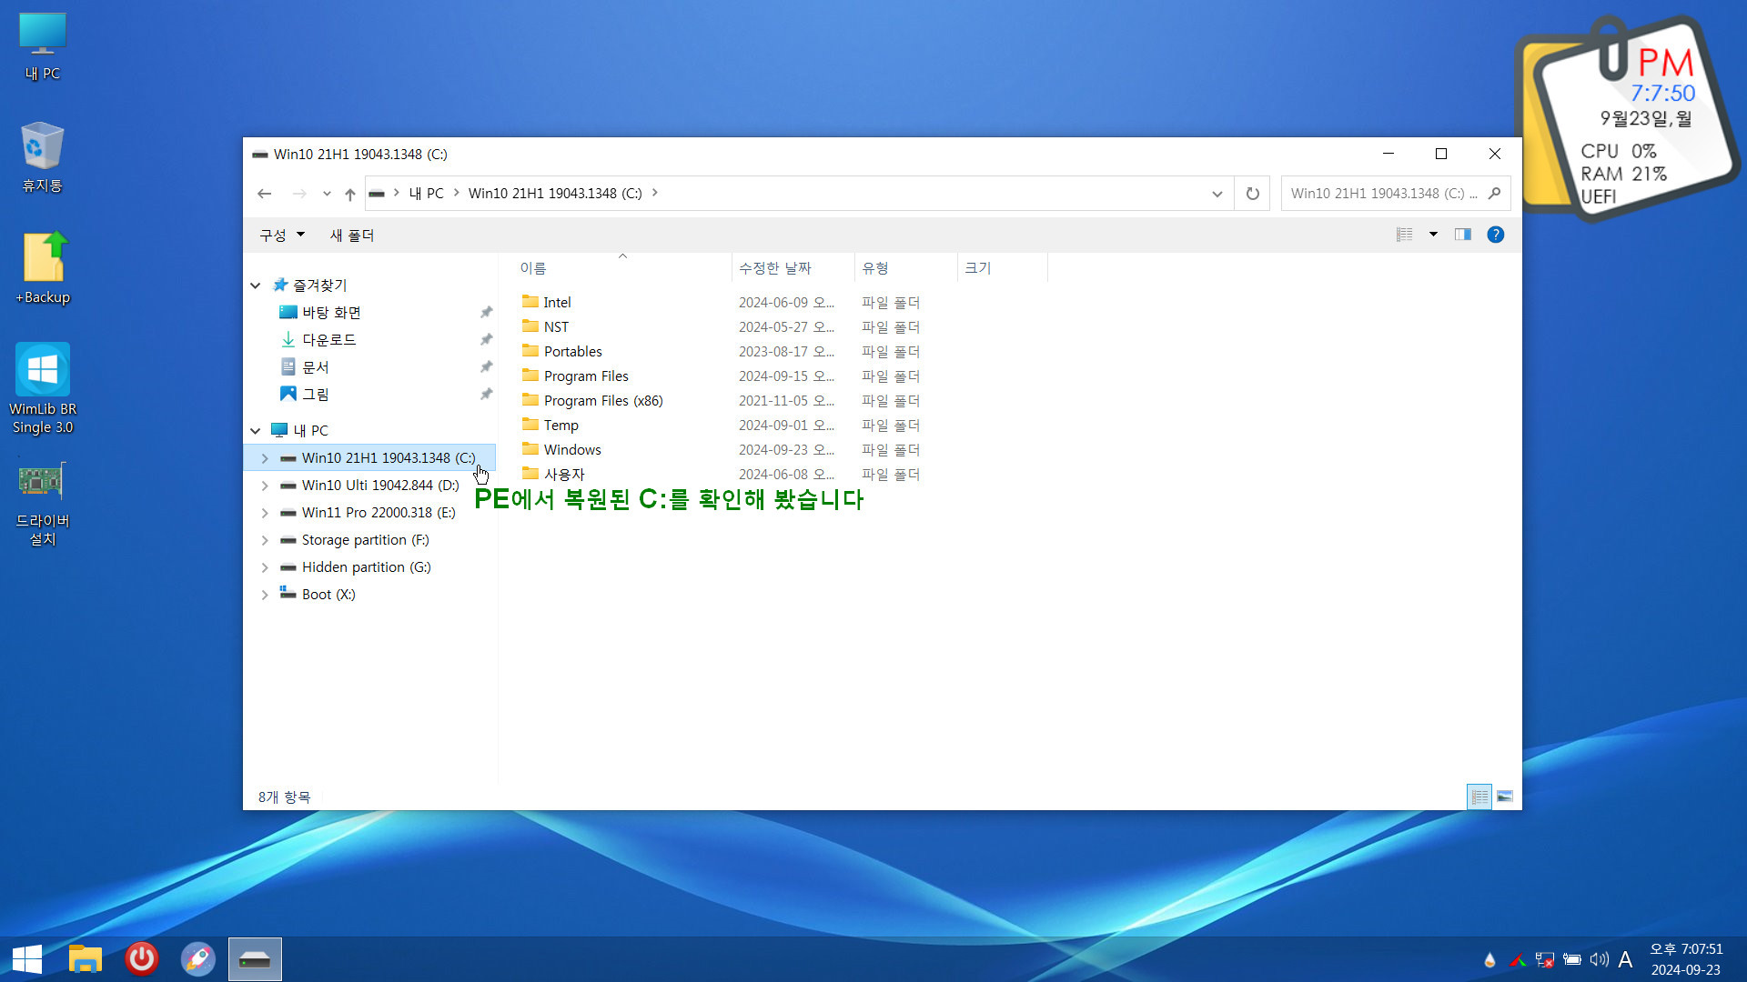The height and width of the screenshot is (982, 1747).
Task: Expand the Hidden partition (G:) node
Action: coord(265,567)
